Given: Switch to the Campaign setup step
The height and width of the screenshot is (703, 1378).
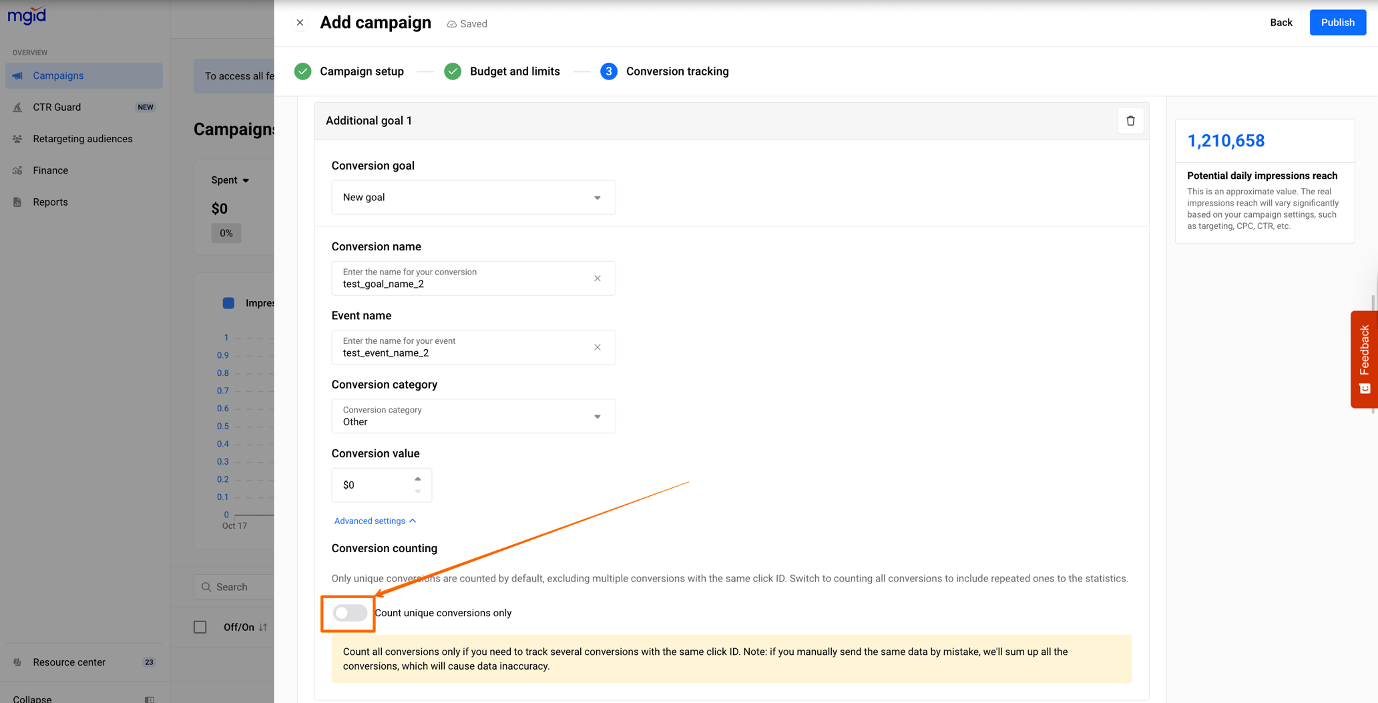Looking at the screenshot, I should coord(361,71).
